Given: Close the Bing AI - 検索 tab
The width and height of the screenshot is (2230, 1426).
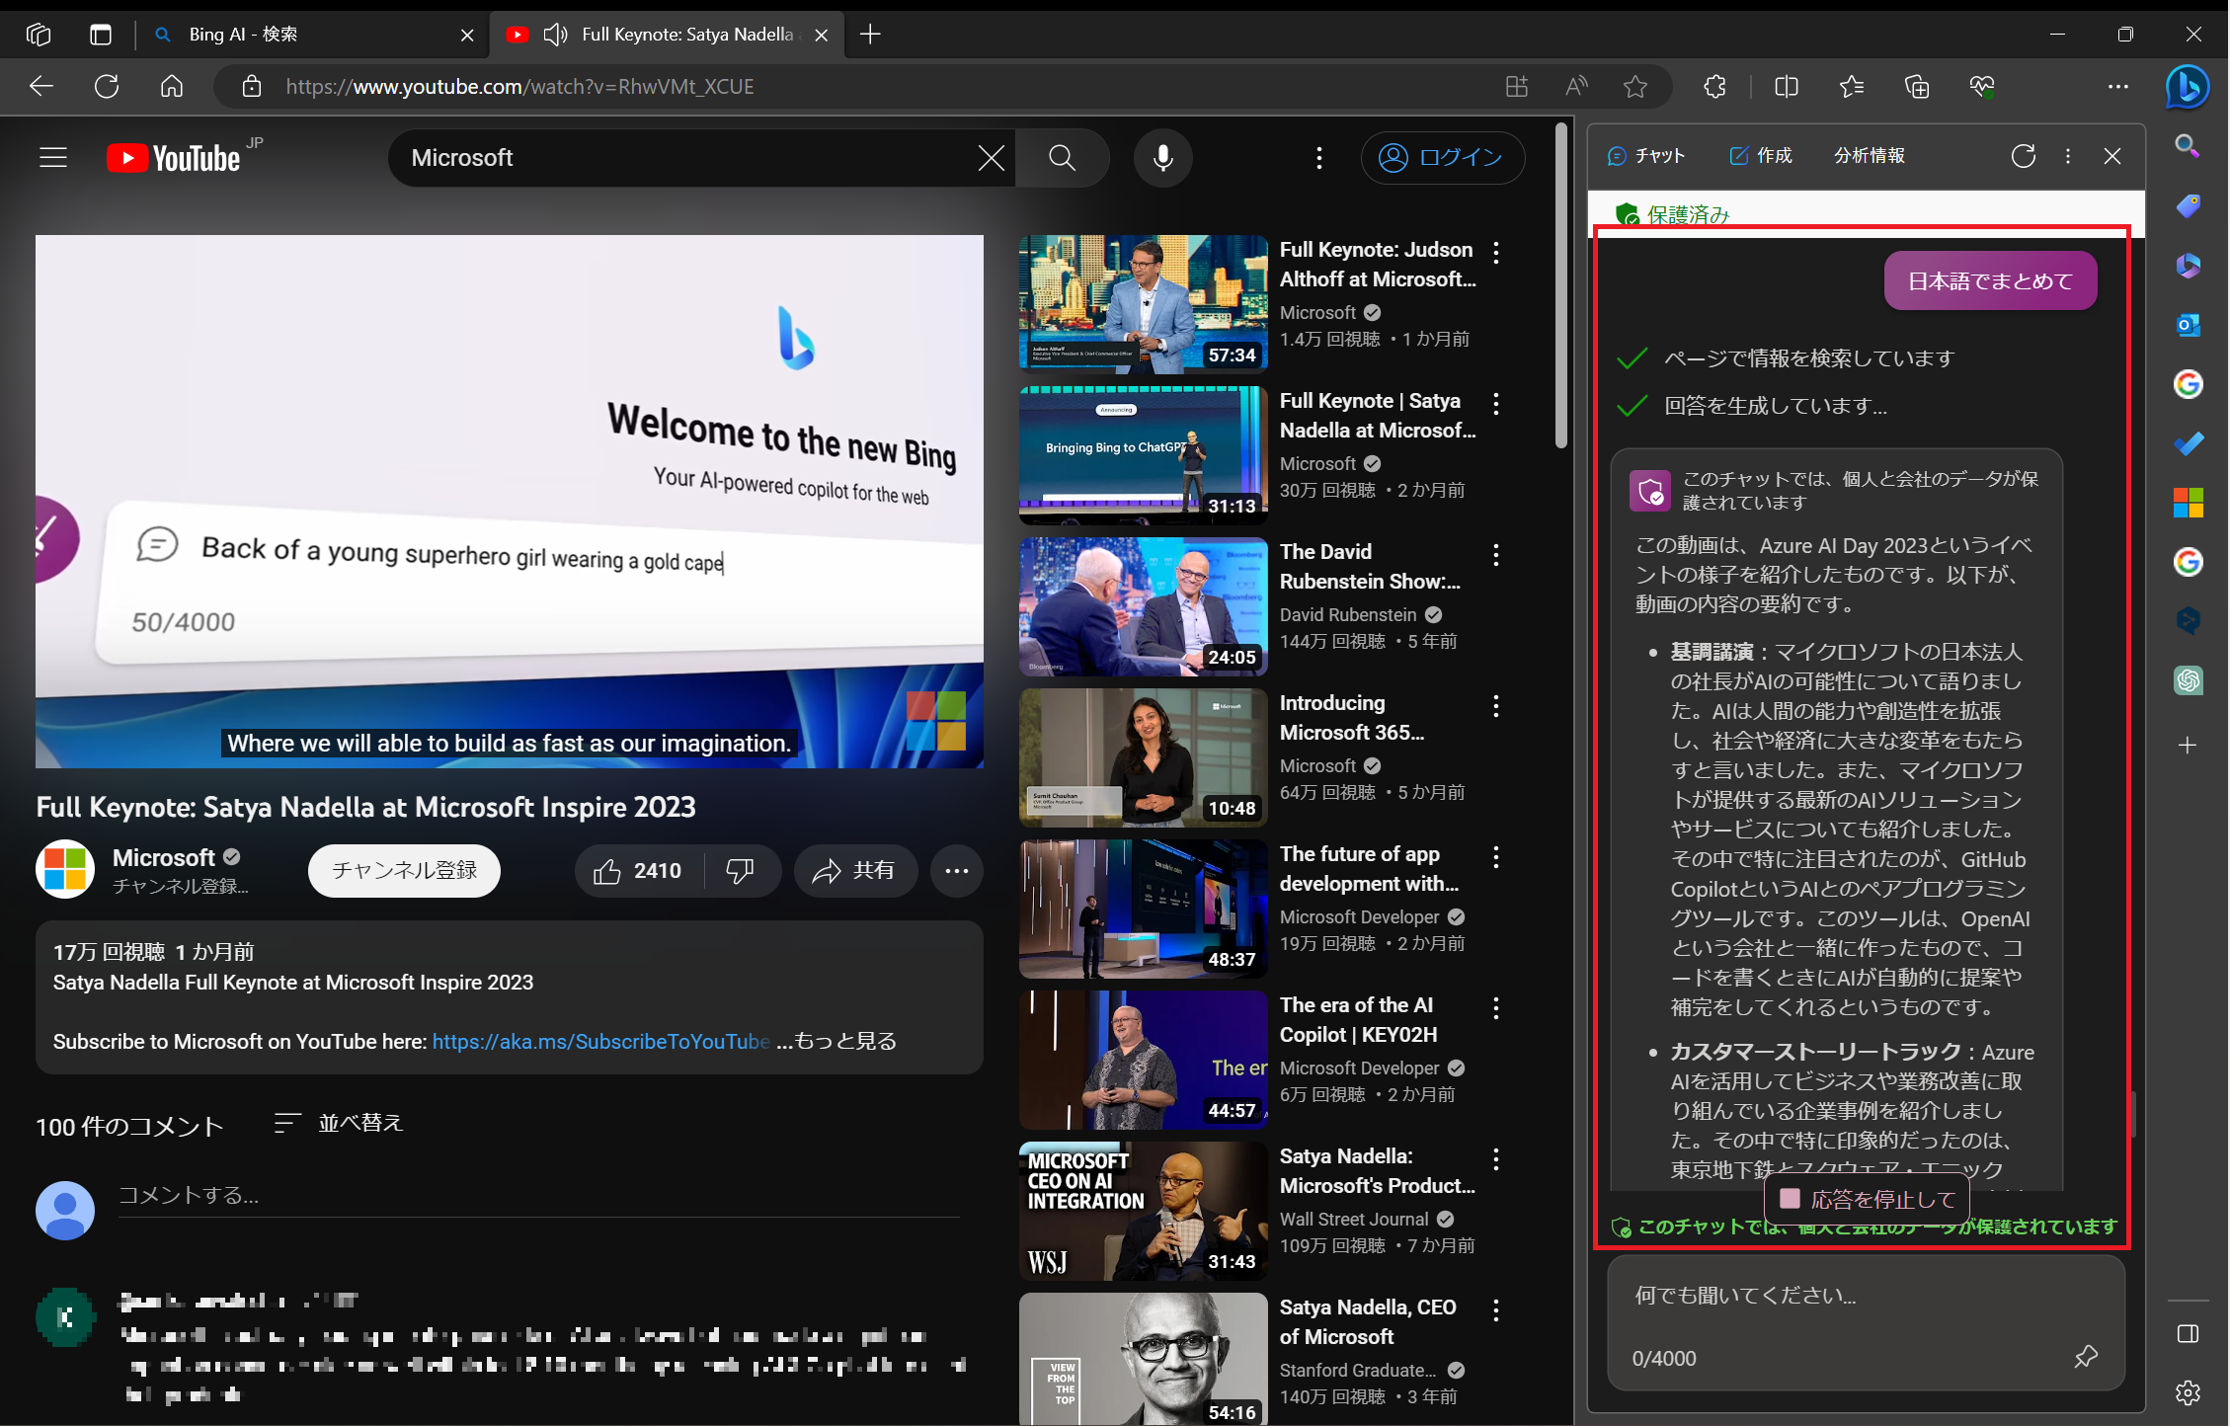Looking at the screenshot, I should (467, 35).
